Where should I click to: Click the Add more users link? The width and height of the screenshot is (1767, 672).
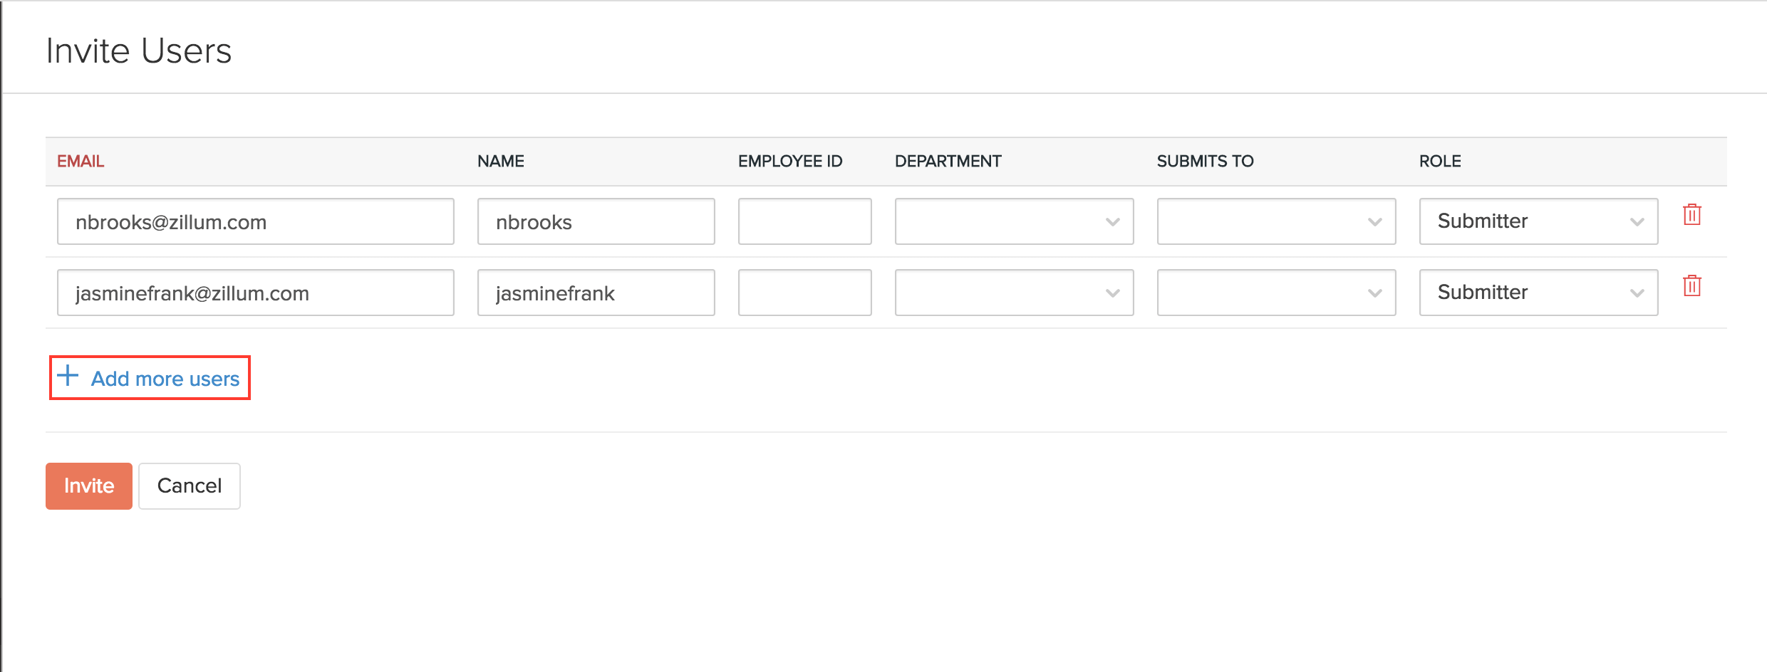point(165,378)
